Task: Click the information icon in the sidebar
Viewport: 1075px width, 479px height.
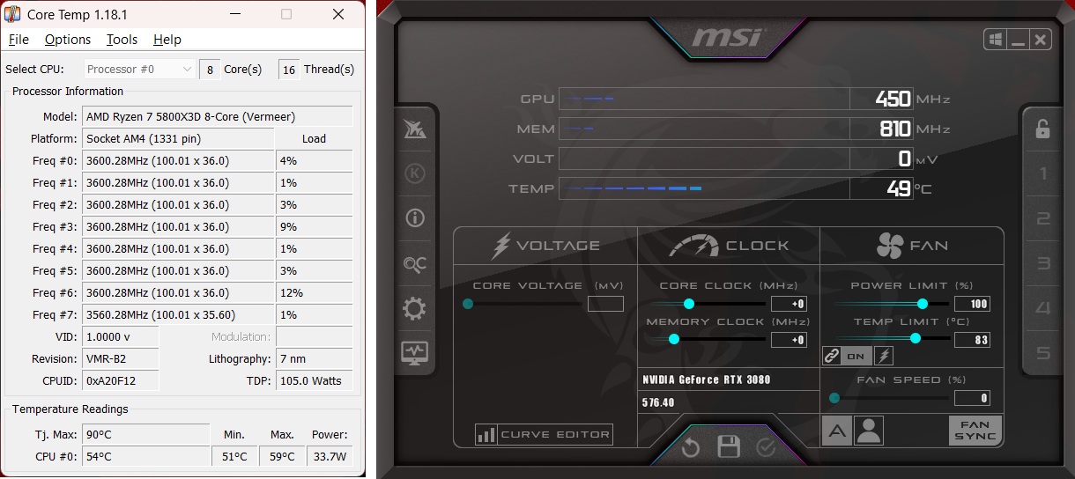Action: point(414,218)
